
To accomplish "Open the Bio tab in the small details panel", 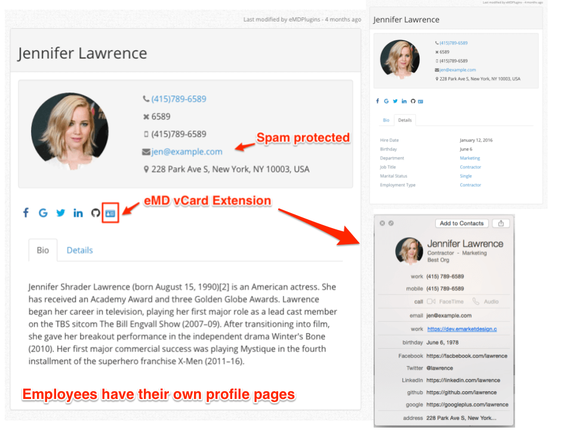I will pos(386,120).
